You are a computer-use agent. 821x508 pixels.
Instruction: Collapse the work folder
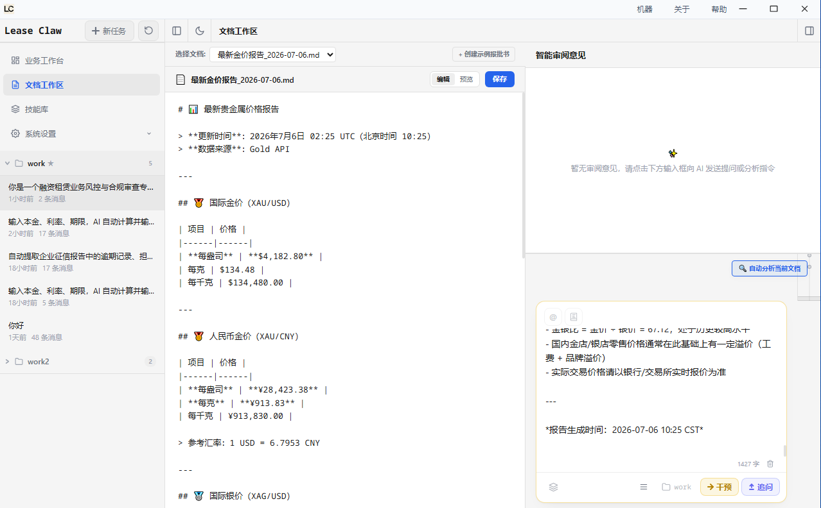tap(8, 164)
